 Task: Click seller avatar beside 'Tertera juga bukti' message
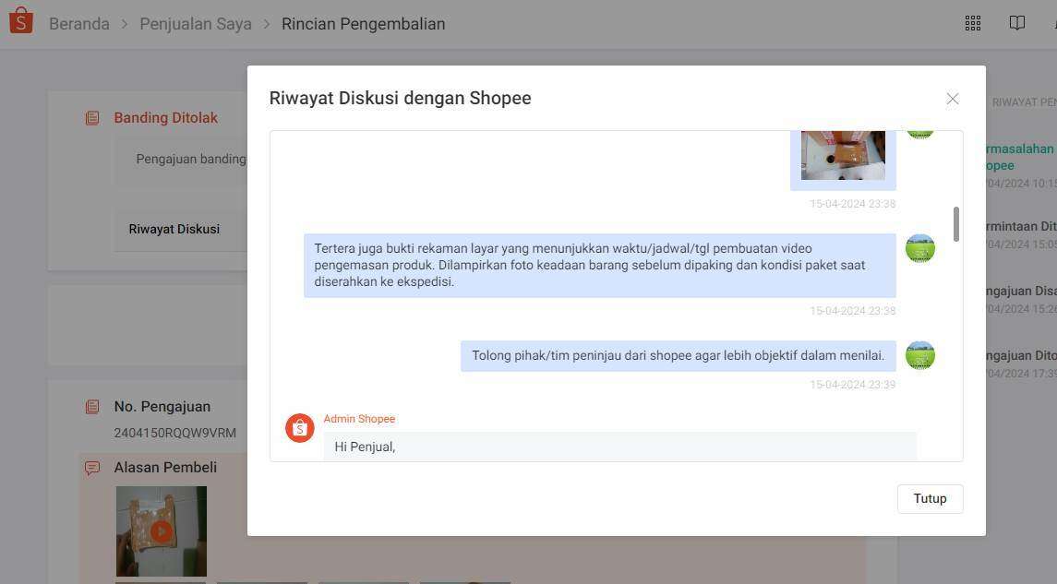[x=920, y=248]
